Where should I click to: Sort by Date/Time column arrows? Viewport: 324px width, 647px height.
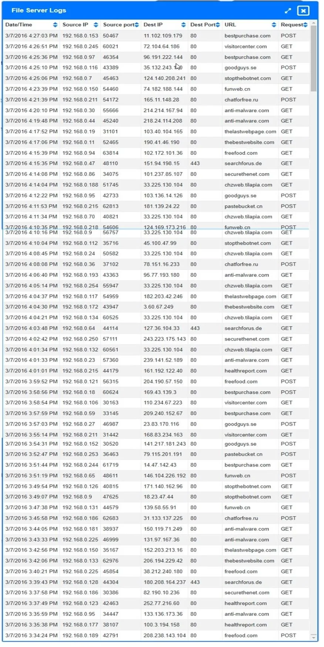click(55, 25)
